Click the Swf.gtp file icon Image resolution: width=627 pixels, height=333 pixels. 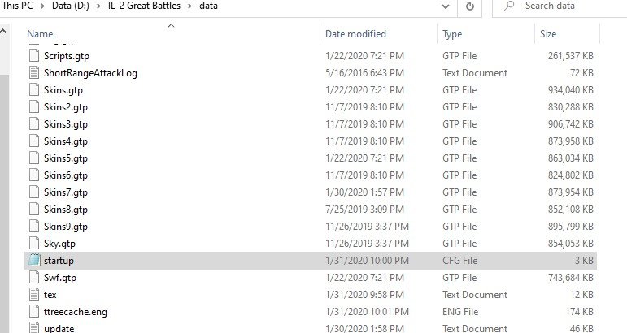[x=33, y=277]
